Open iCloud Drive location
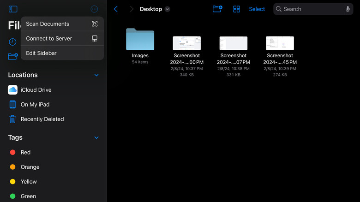The width and height of the screenshot is (360, 202). pyautogui.click(x=36, y=90)
